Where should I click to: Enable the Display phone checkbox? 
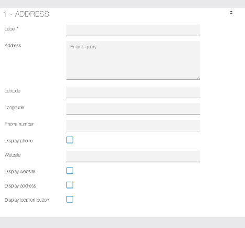70,140
